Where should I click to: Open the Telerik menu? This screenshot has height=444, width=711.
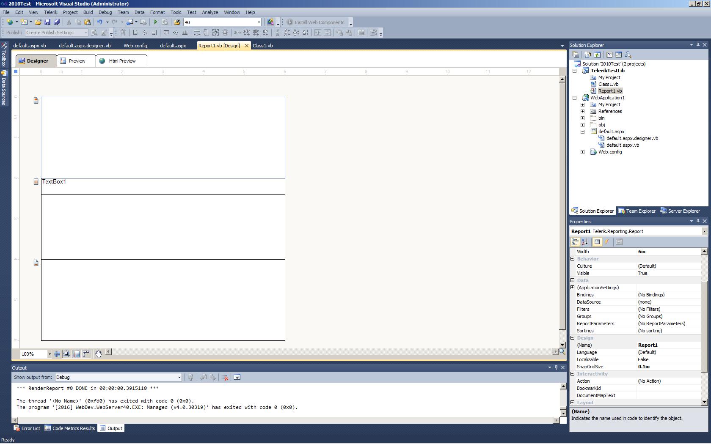[51, 12]
